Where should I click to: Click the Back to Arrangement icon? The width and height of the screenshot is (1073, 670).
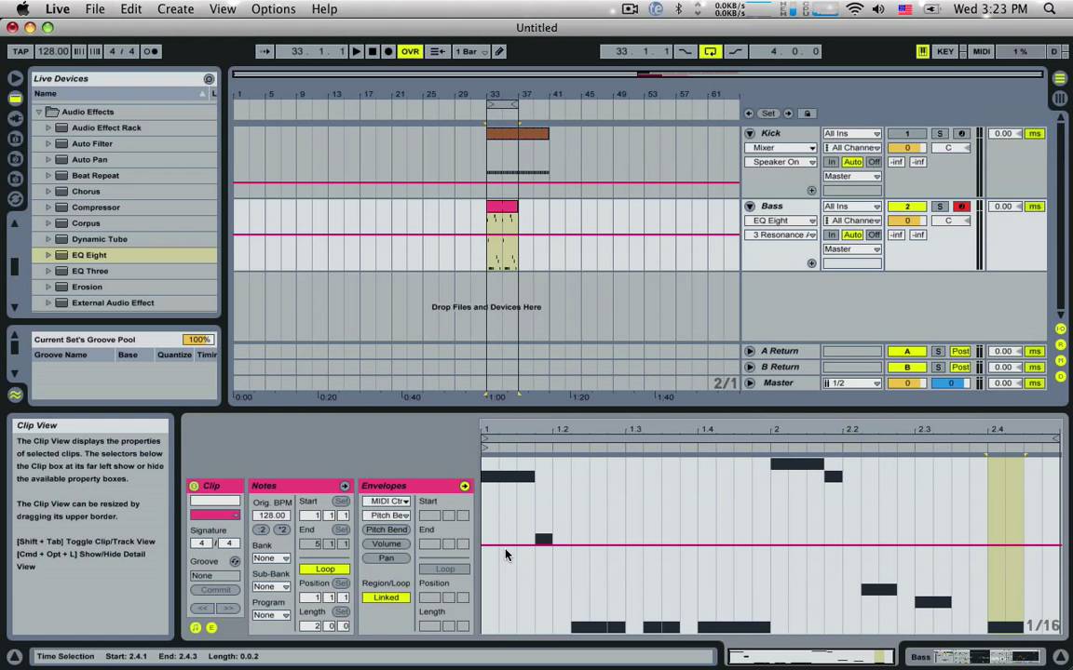(x=437, y=51)
